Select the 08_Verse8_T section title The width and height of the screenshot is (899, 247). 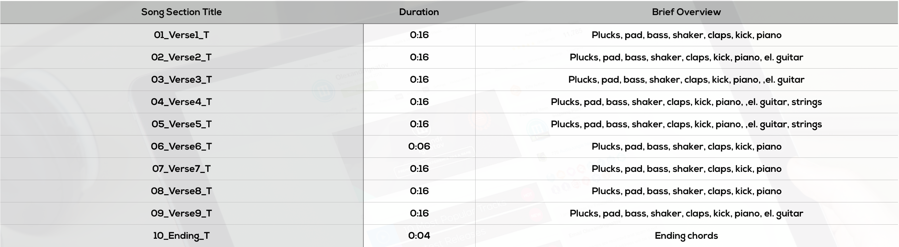click(182, 191)
